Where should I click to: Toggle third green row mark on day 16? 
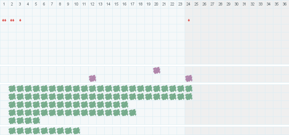point(124,104)
